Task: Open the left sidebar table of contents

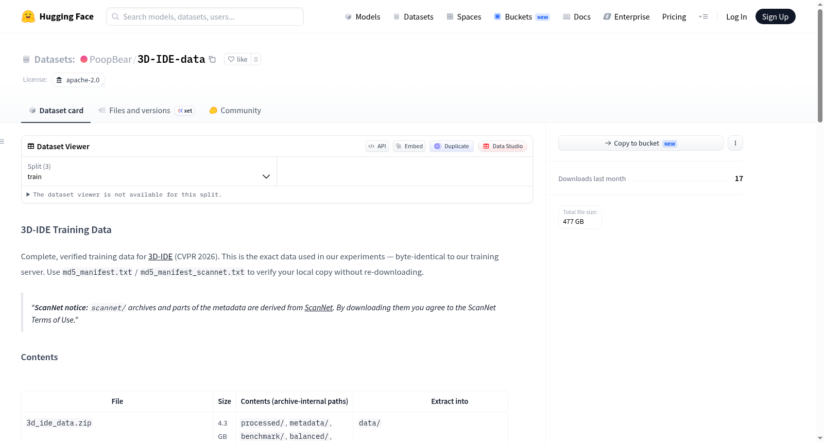Action: click(3, 141)
